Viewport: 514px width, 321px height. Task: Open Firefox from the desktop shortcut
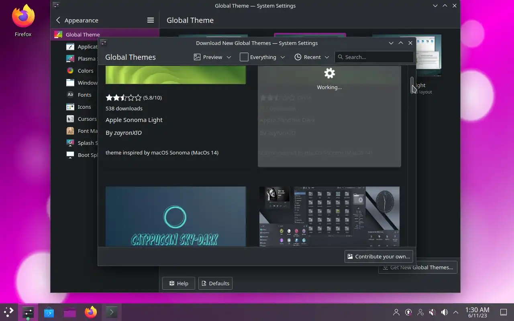23,21
